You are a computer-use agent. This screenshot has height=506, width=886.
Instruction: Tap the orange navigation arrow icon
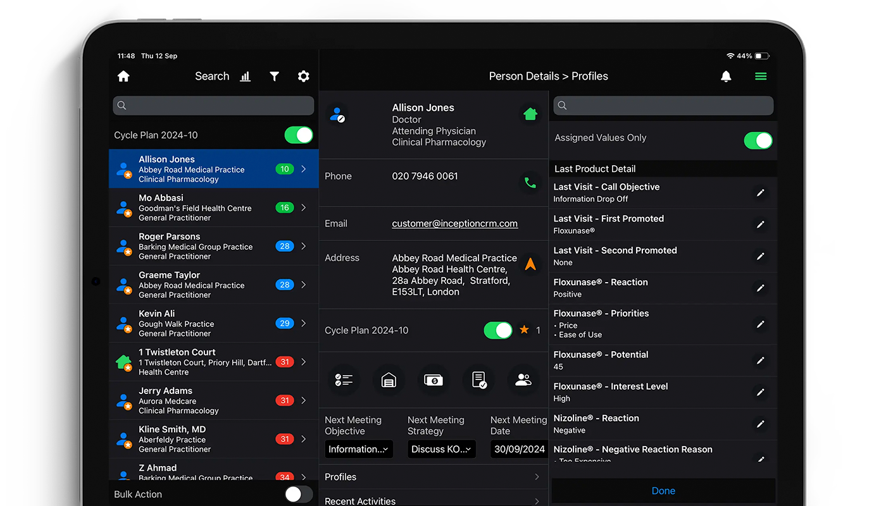click(x=530, y=264)
